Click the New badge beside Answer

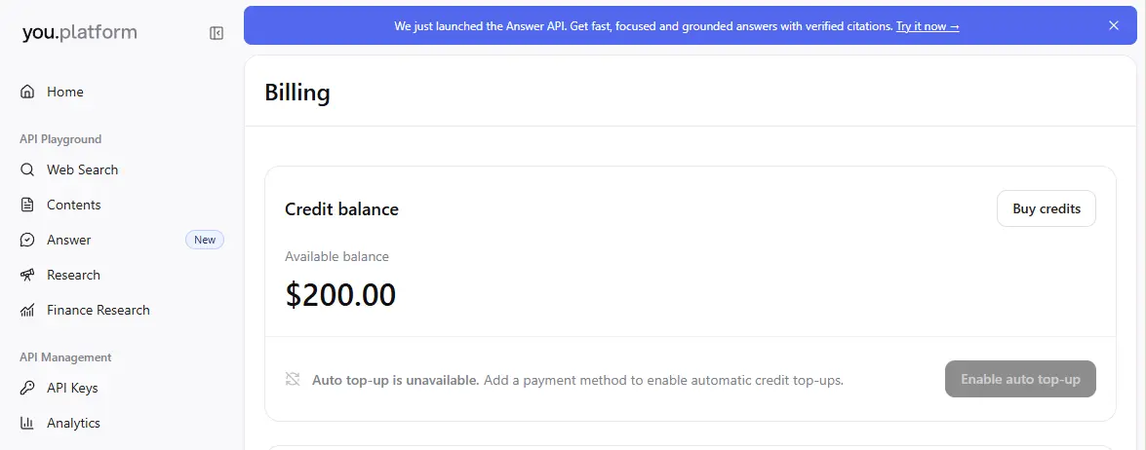[205, 240]
